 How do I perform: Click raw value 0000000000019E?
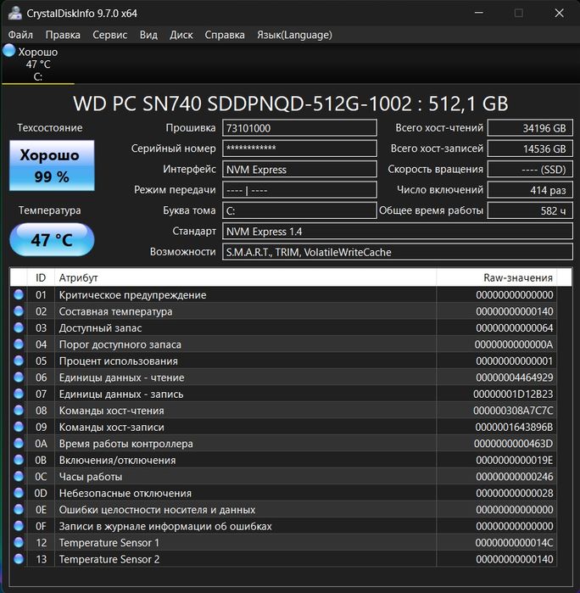pyautogui.click(x=514, y=460)
